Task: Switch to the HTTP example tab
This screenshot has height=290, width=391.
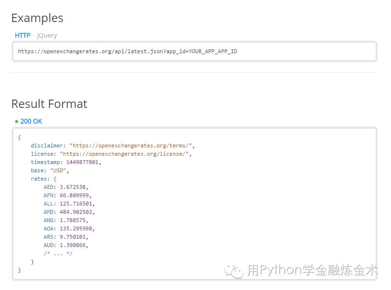Action: tap(22, 35)
